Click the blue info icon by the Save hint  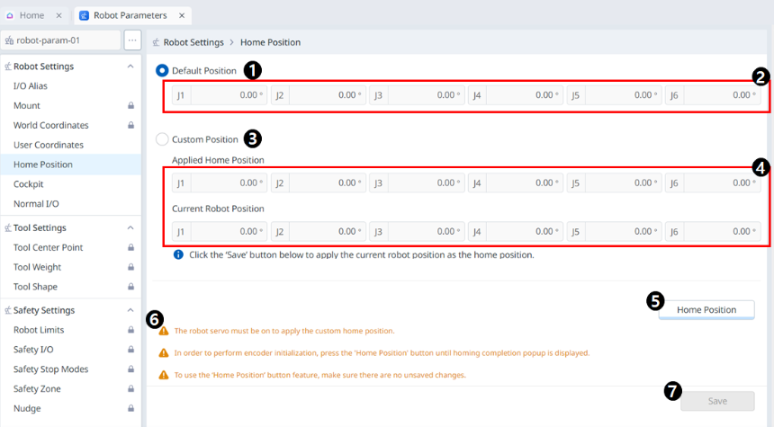[178, 254]
